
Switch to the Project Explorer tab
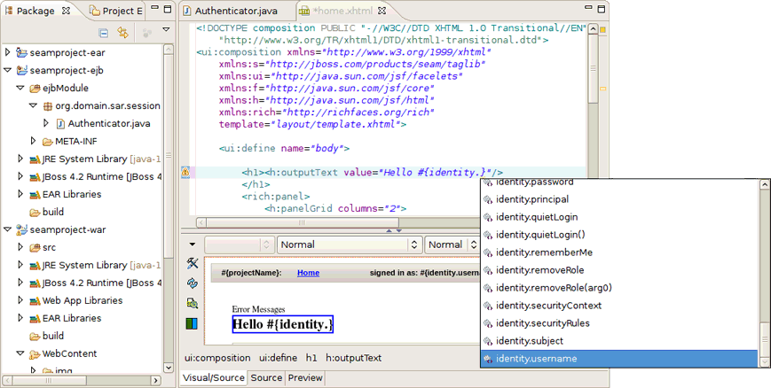117,11
